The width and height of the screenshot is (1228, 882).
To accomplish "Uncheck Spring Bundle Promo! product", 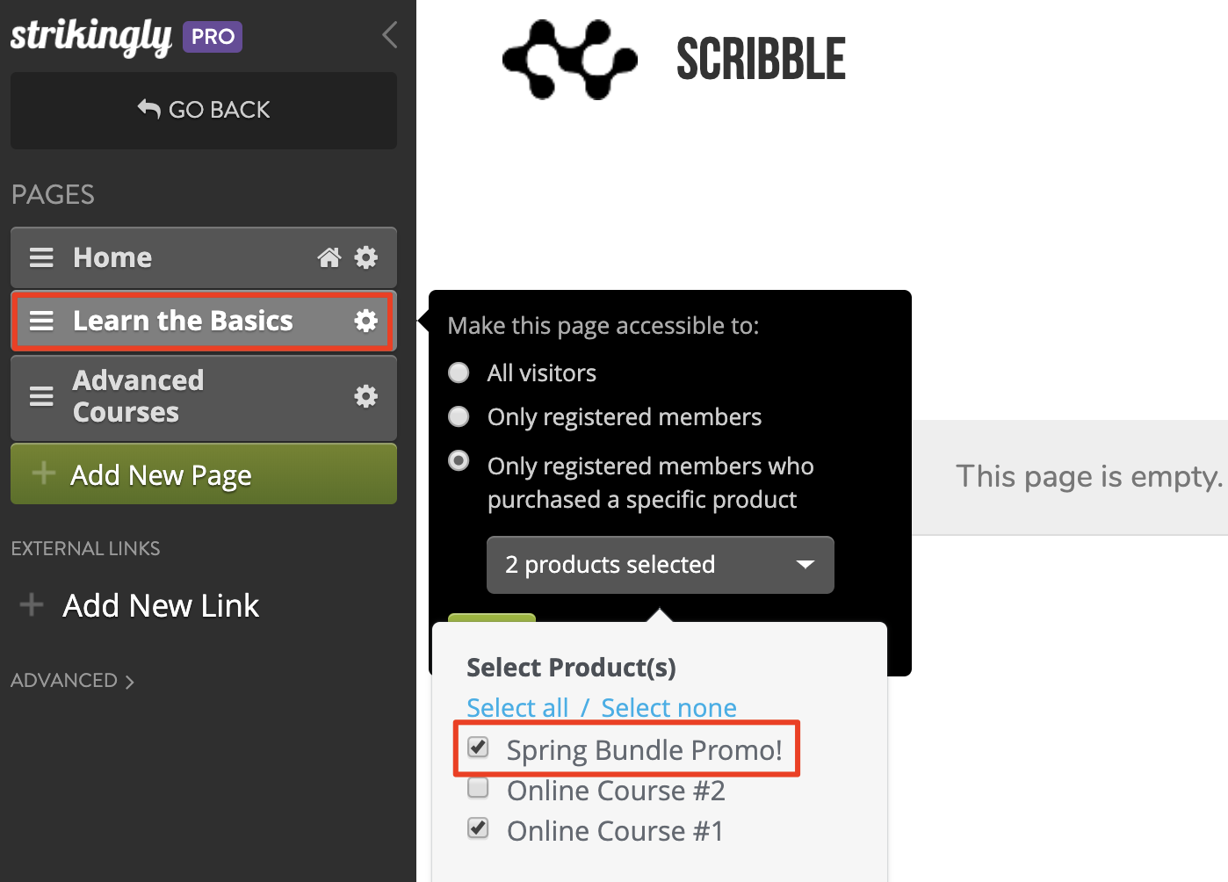I will 478,748.
